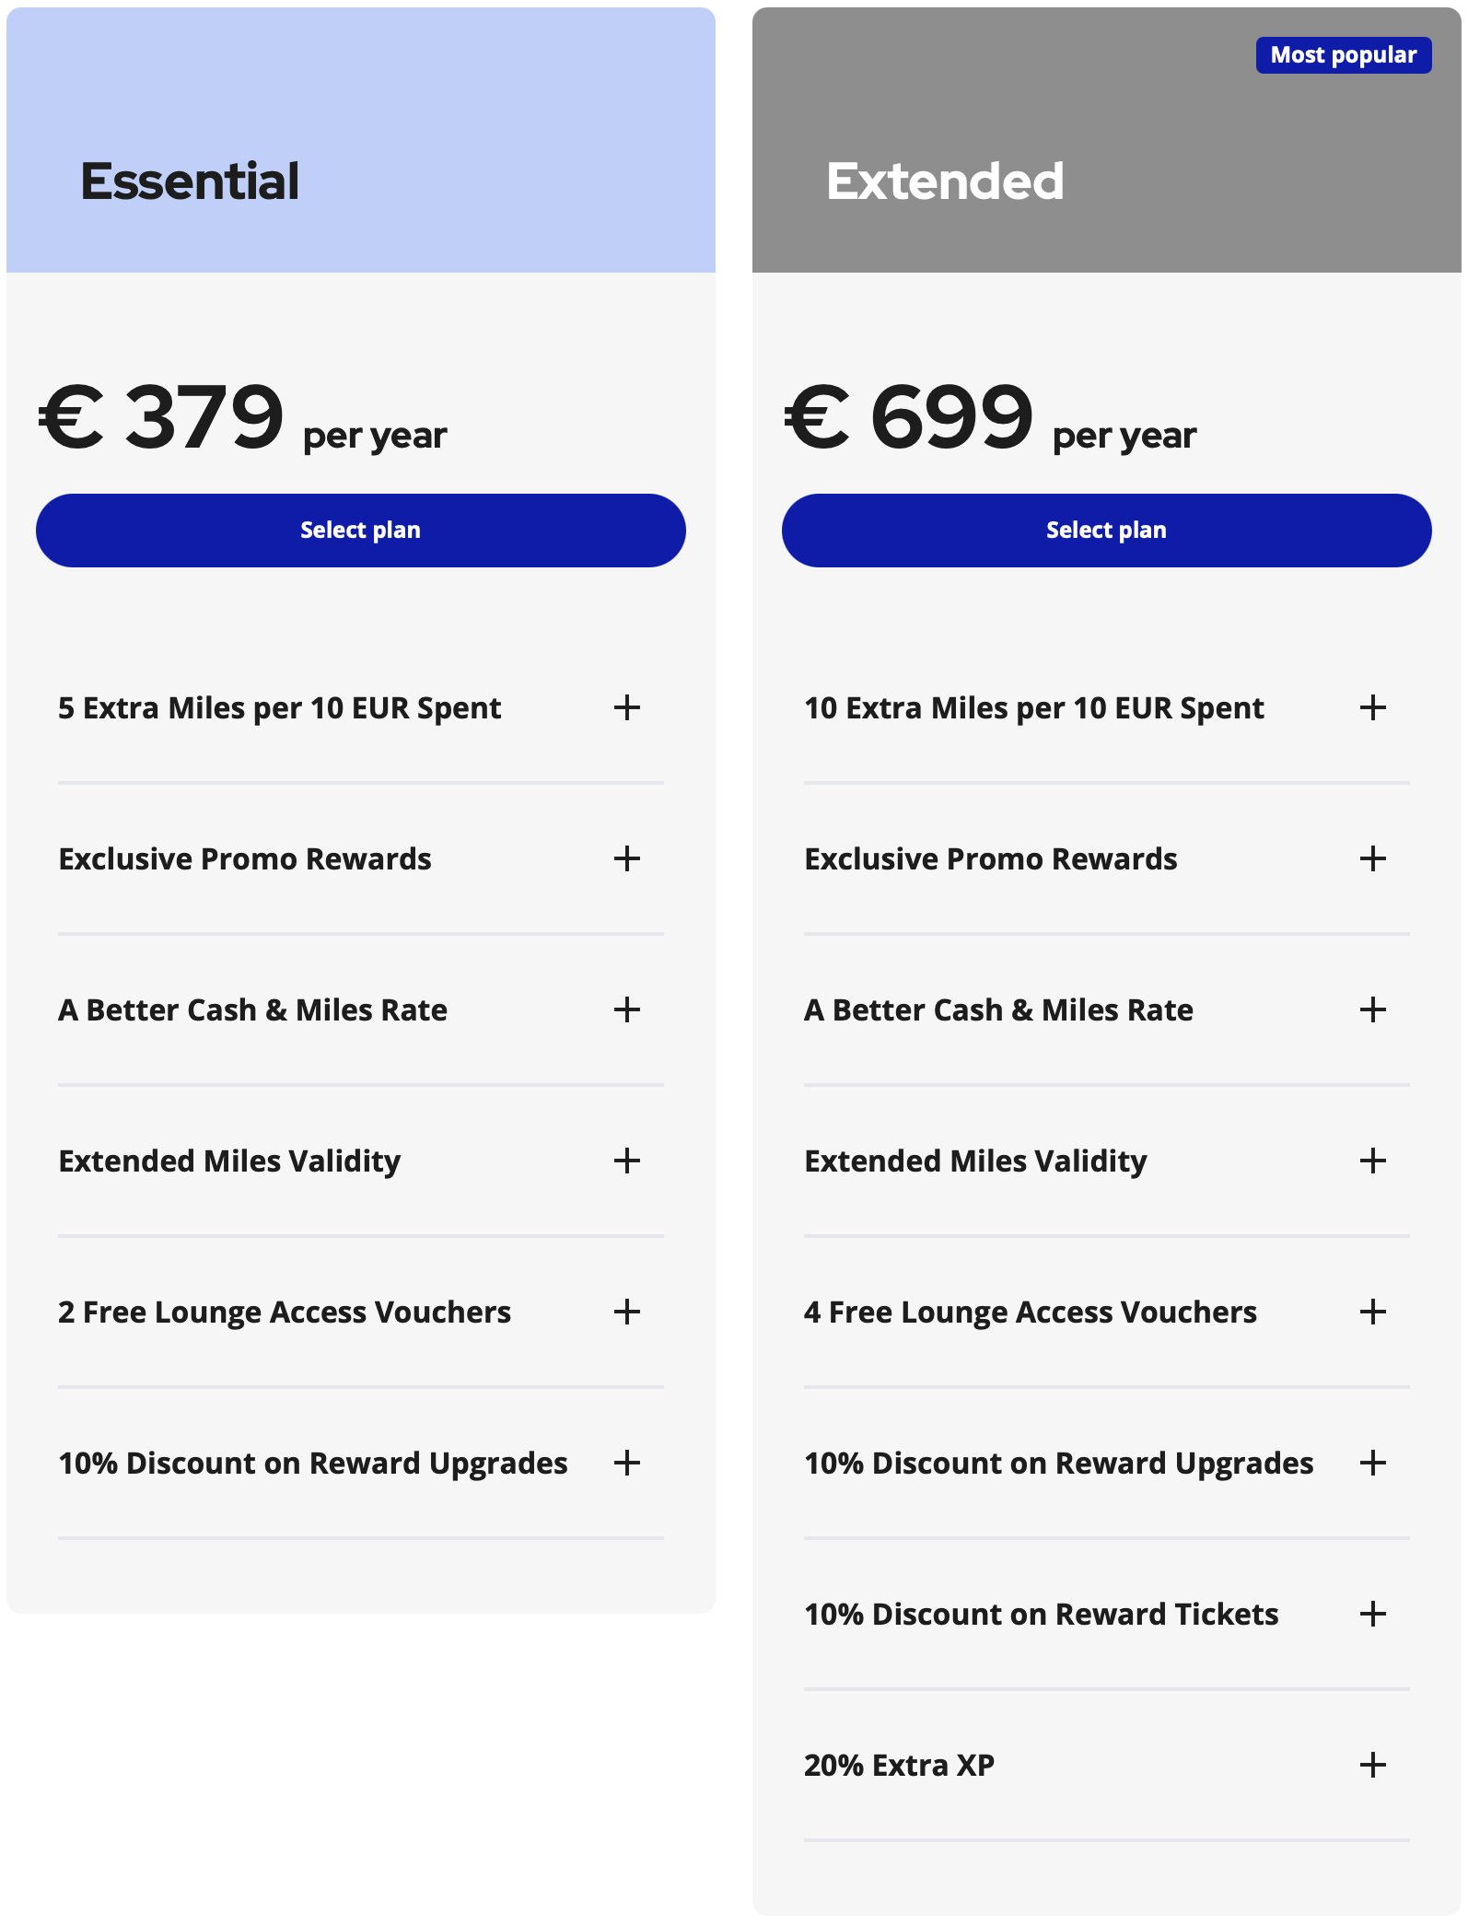Click the € 699 per year price
Viewport: 1468px width, 1925px height.
pyautogui.click(x=988, y=421)
